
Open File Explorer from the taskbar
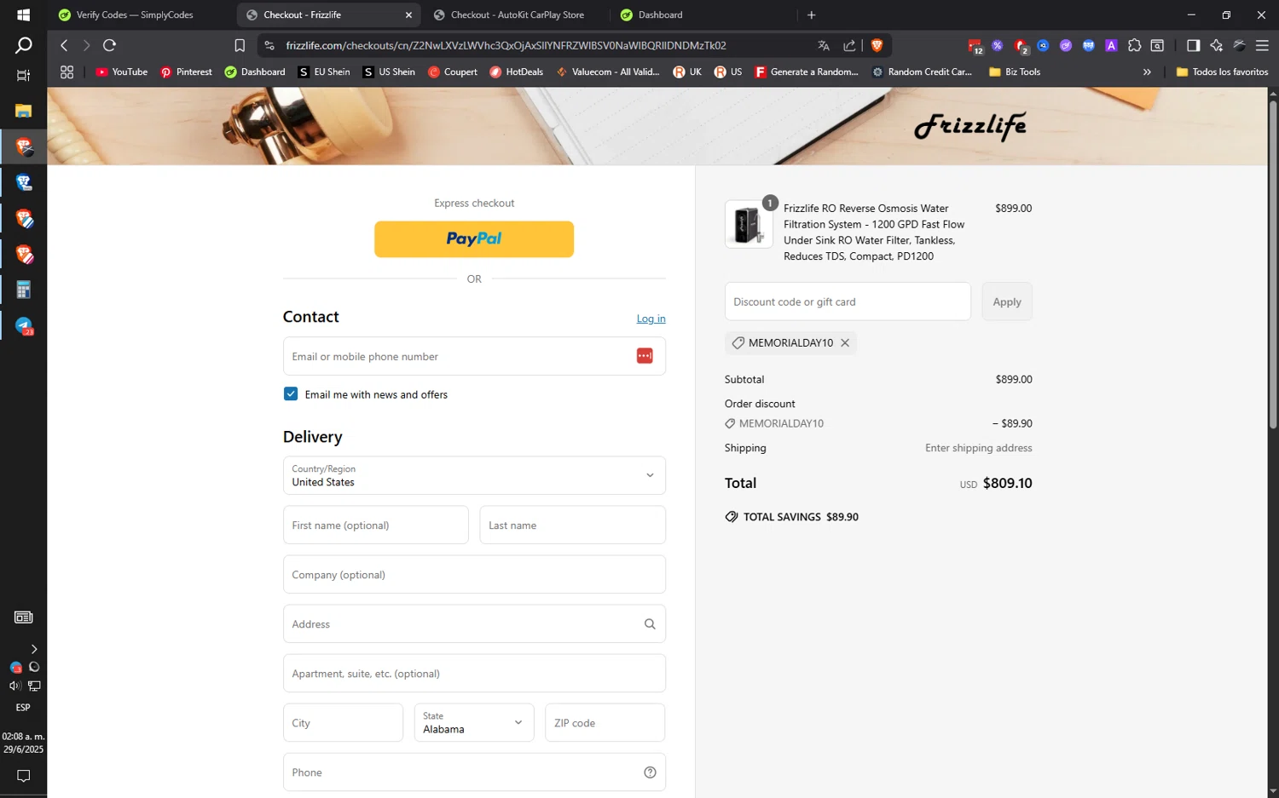tap(24, 111)
